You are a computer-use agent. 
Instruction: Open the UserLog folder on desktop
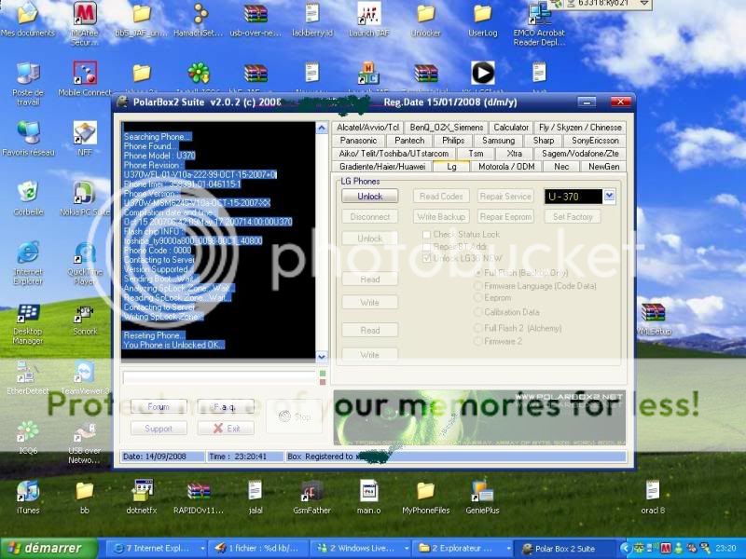[x=482, y=19]
